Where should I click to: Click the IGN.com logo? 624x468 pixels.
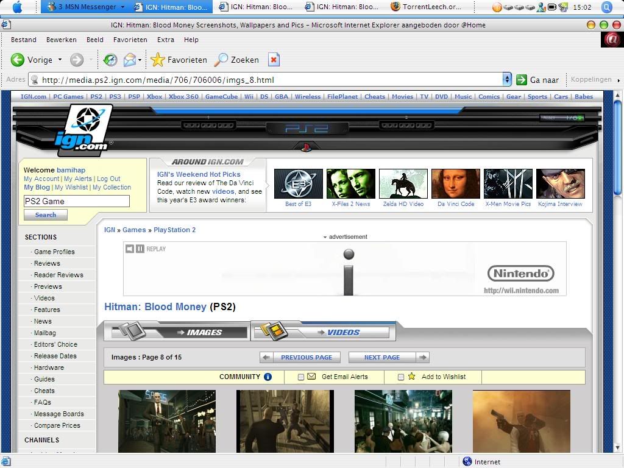(85, 130)
